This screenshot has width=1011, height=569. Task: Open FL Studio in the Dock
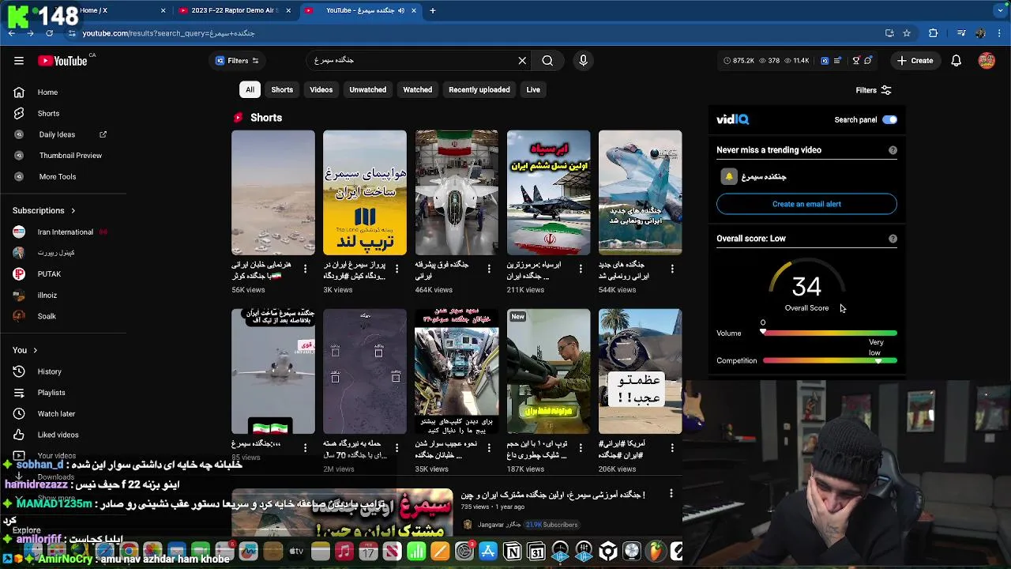coord(656,551)
